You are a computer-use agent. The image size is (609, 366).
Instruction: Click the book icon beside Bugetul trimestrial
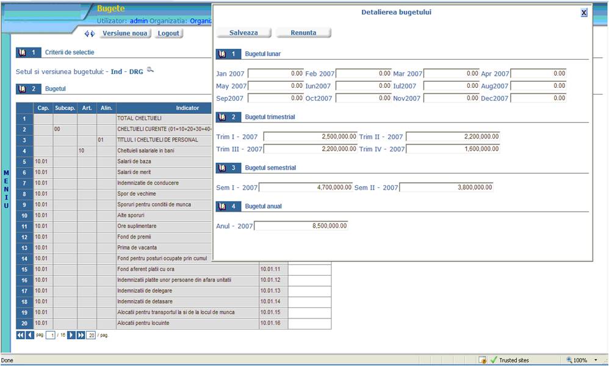click(x=222, y=117)
